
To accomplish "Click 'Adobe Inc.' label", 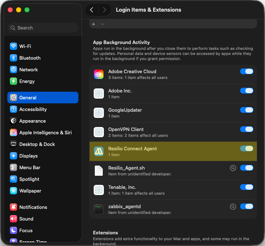I will pos(120,91).
